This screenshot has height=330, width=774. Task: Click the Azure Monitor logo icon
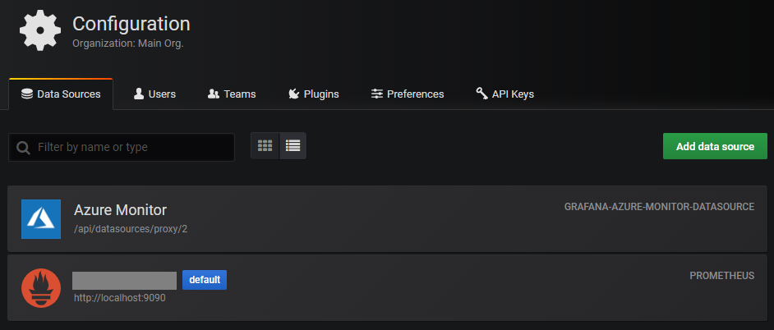(x=41, y=219)
